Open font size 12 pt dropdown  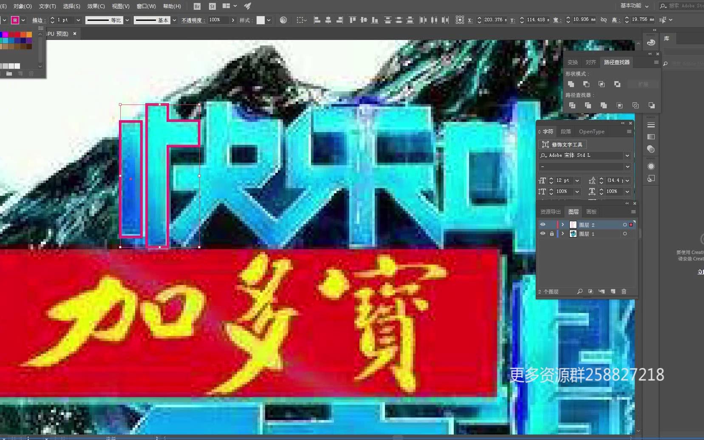point(577,181)
